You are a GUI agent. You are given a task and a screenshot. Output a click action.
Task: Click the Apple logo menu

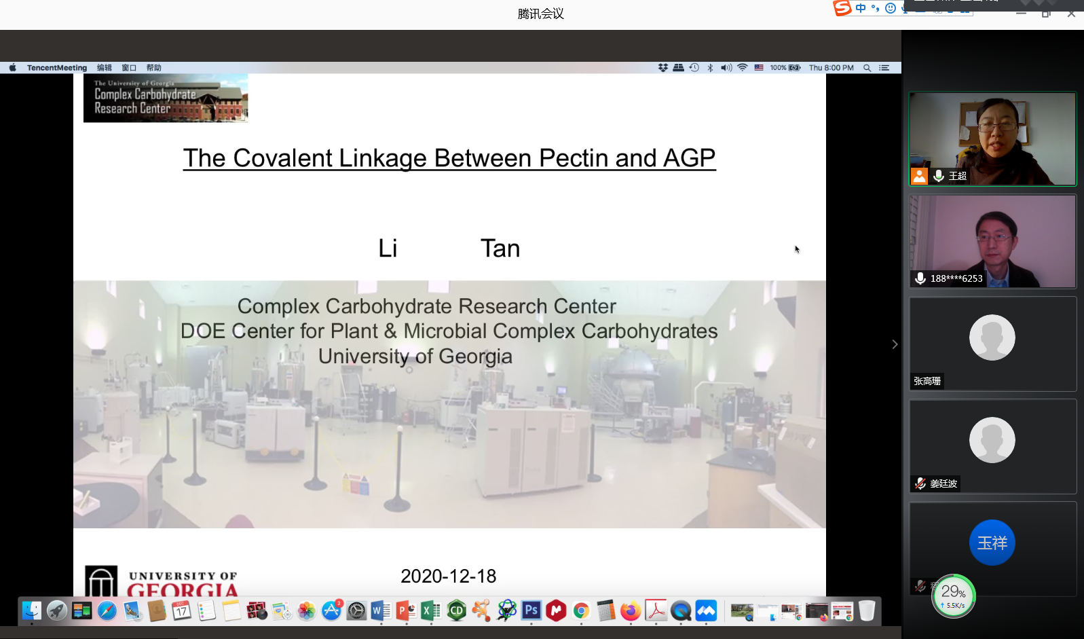coord(13,68)
